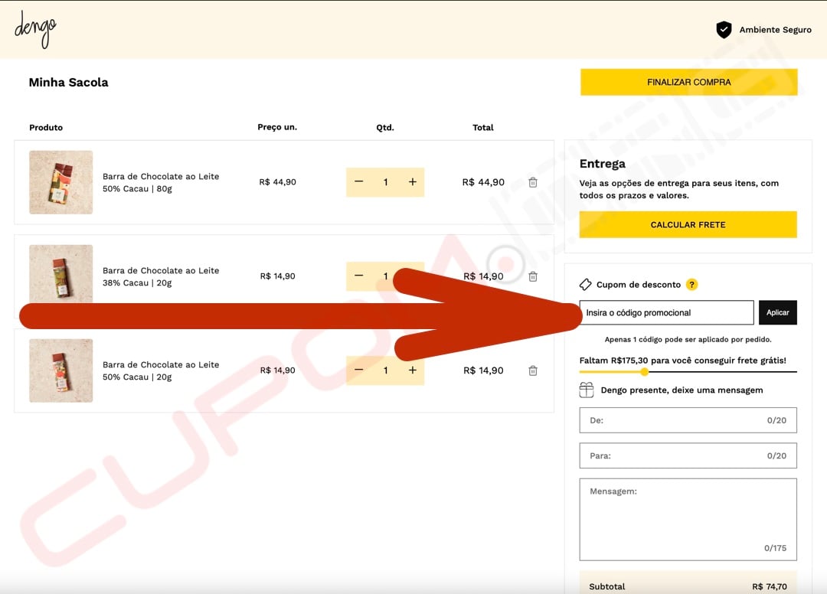The image size is (827, 594).
Task: Click the De: gift sender field
Action: pos(688,420)
